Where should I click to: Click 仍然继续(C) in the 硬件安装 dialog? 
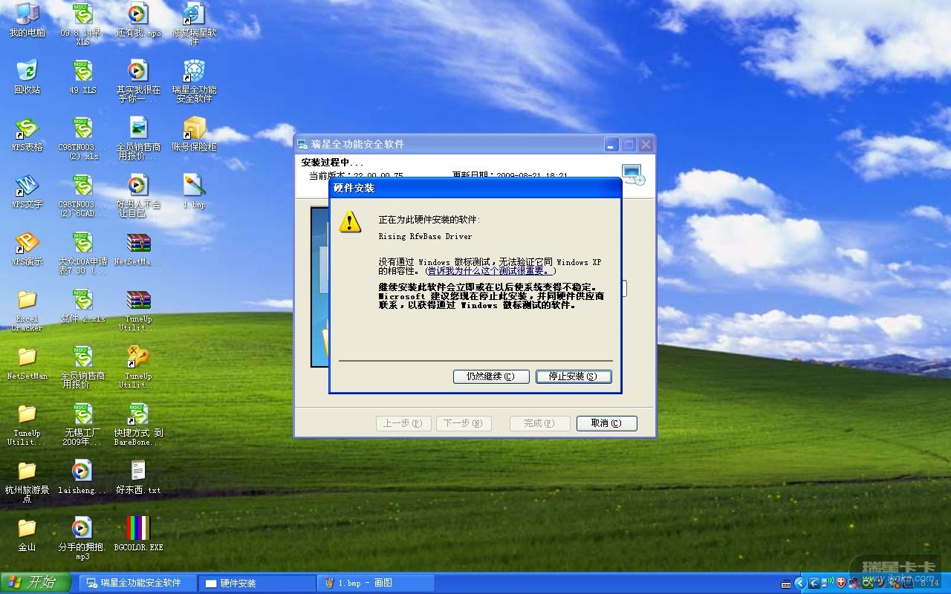tap(491, 376)
